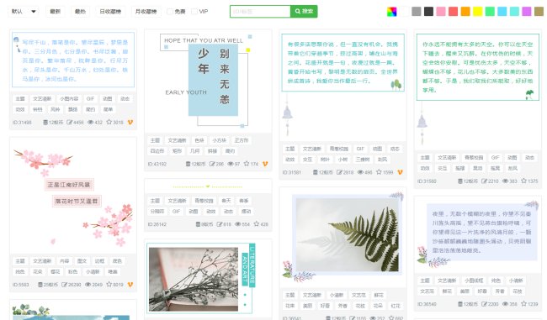Click the GIF tag on card ID:26142
The width and height of the screenshot is (547, 320).
[x=176, y=212]
